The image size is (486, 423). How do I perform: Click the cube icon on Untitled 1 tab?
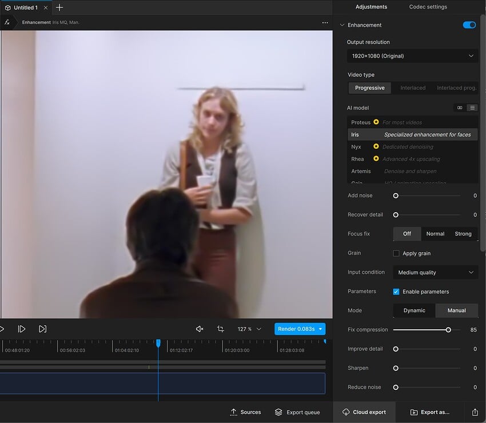pos(8,8)
